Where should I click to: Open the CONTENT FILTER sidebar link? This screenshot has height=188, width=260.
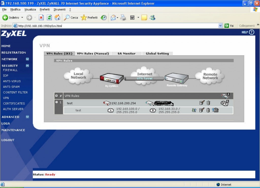point(15,92)
